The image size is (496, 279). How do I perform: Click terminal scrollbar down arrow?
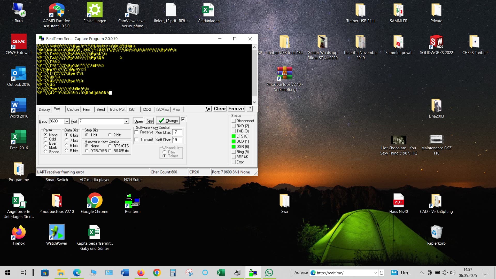(x=254, y=102)
